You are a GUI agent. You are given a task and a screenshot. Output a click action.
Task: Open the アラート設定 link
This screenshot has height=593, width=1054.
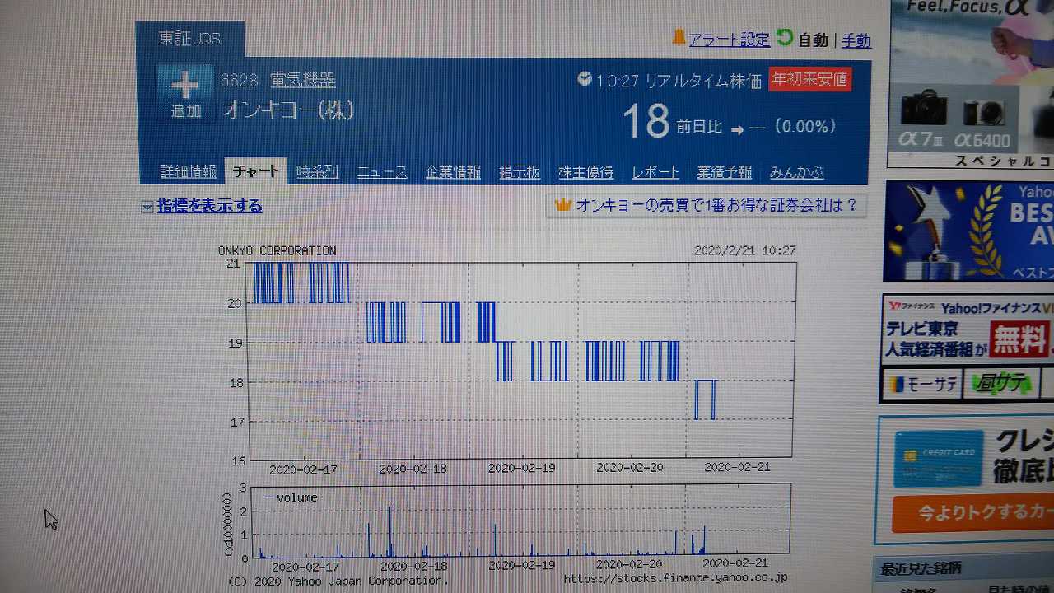pyautogui.click(x=729, y=40)
